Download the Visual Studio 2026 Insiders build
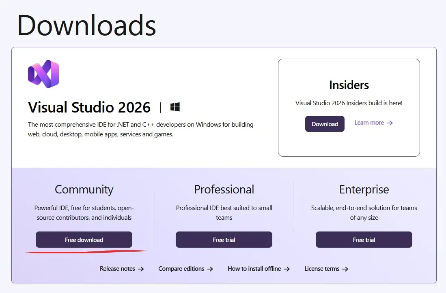 (325, 124)
